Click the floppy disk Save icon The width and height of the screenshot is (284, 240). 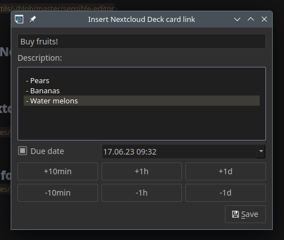(x=236, y=214)
